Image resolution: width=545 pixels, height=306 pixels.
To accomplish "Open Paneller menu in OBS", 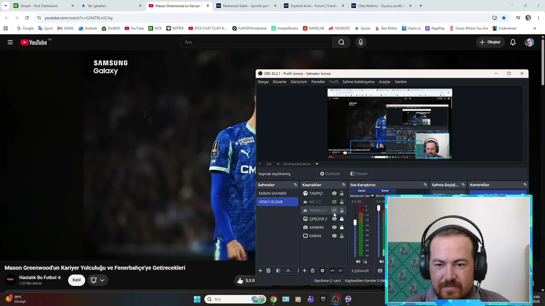I will 318,82.
